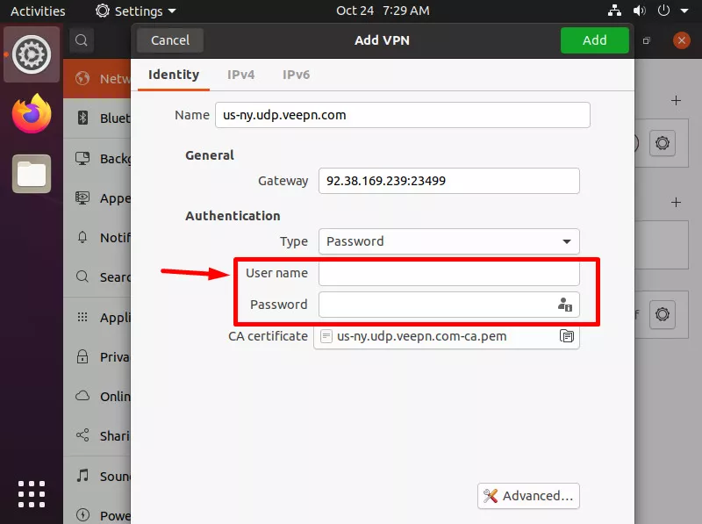This screenshot has width=702, height=524.
Task: Click the Gateway address field
Action: [449, 181]
